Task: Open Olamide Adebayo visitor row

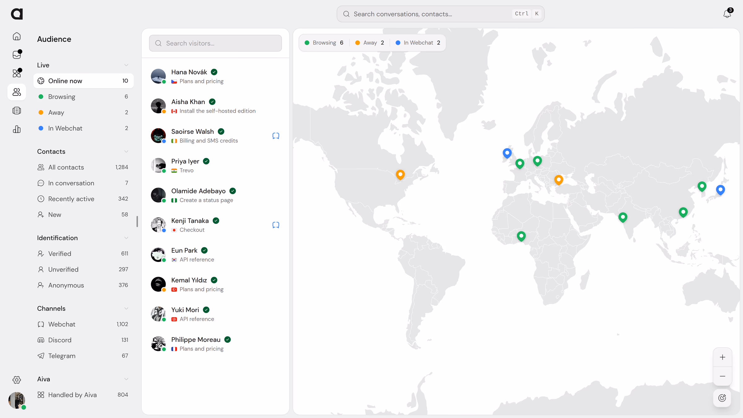Action: point(215,195)
